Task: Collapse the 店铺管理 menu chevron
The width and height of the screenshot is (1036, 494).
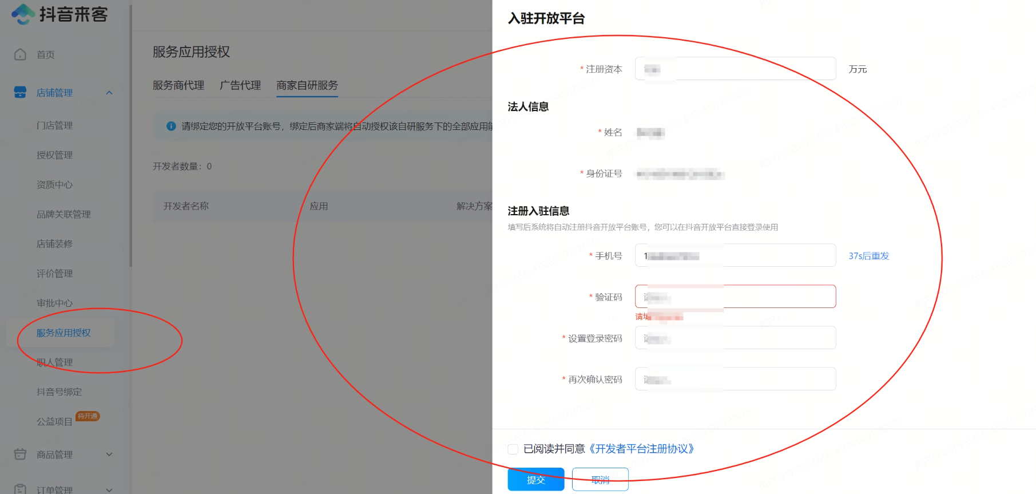Action: [x=109, y=93]
